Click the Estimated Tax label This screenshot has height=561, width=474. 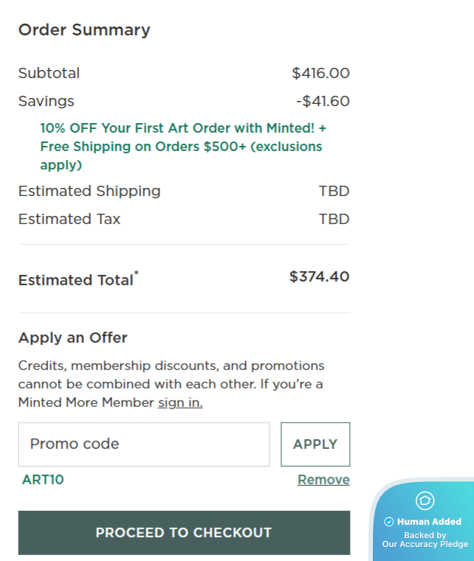tap(69, 219)
